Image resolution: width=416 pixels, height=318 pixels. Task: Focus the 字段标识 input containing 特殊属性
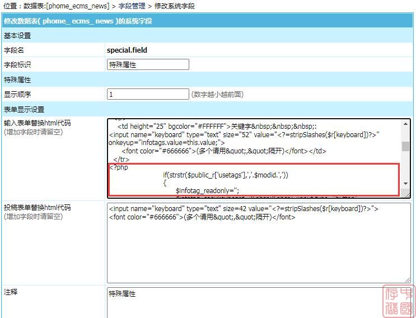pyautogui.click(x=148, y=65)
